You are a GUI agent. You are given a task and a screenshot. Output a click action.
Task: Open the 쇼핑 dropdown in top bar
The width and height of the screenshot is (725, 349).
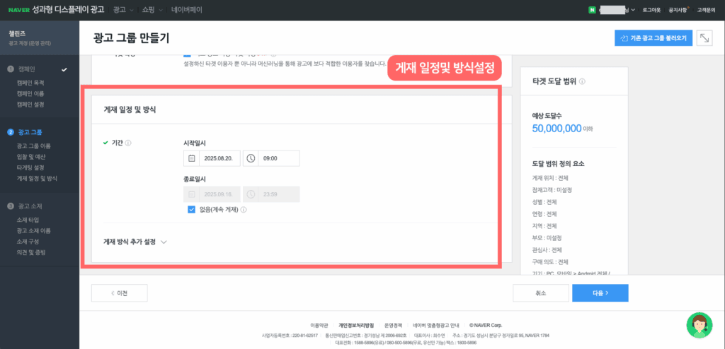[152, 10]
